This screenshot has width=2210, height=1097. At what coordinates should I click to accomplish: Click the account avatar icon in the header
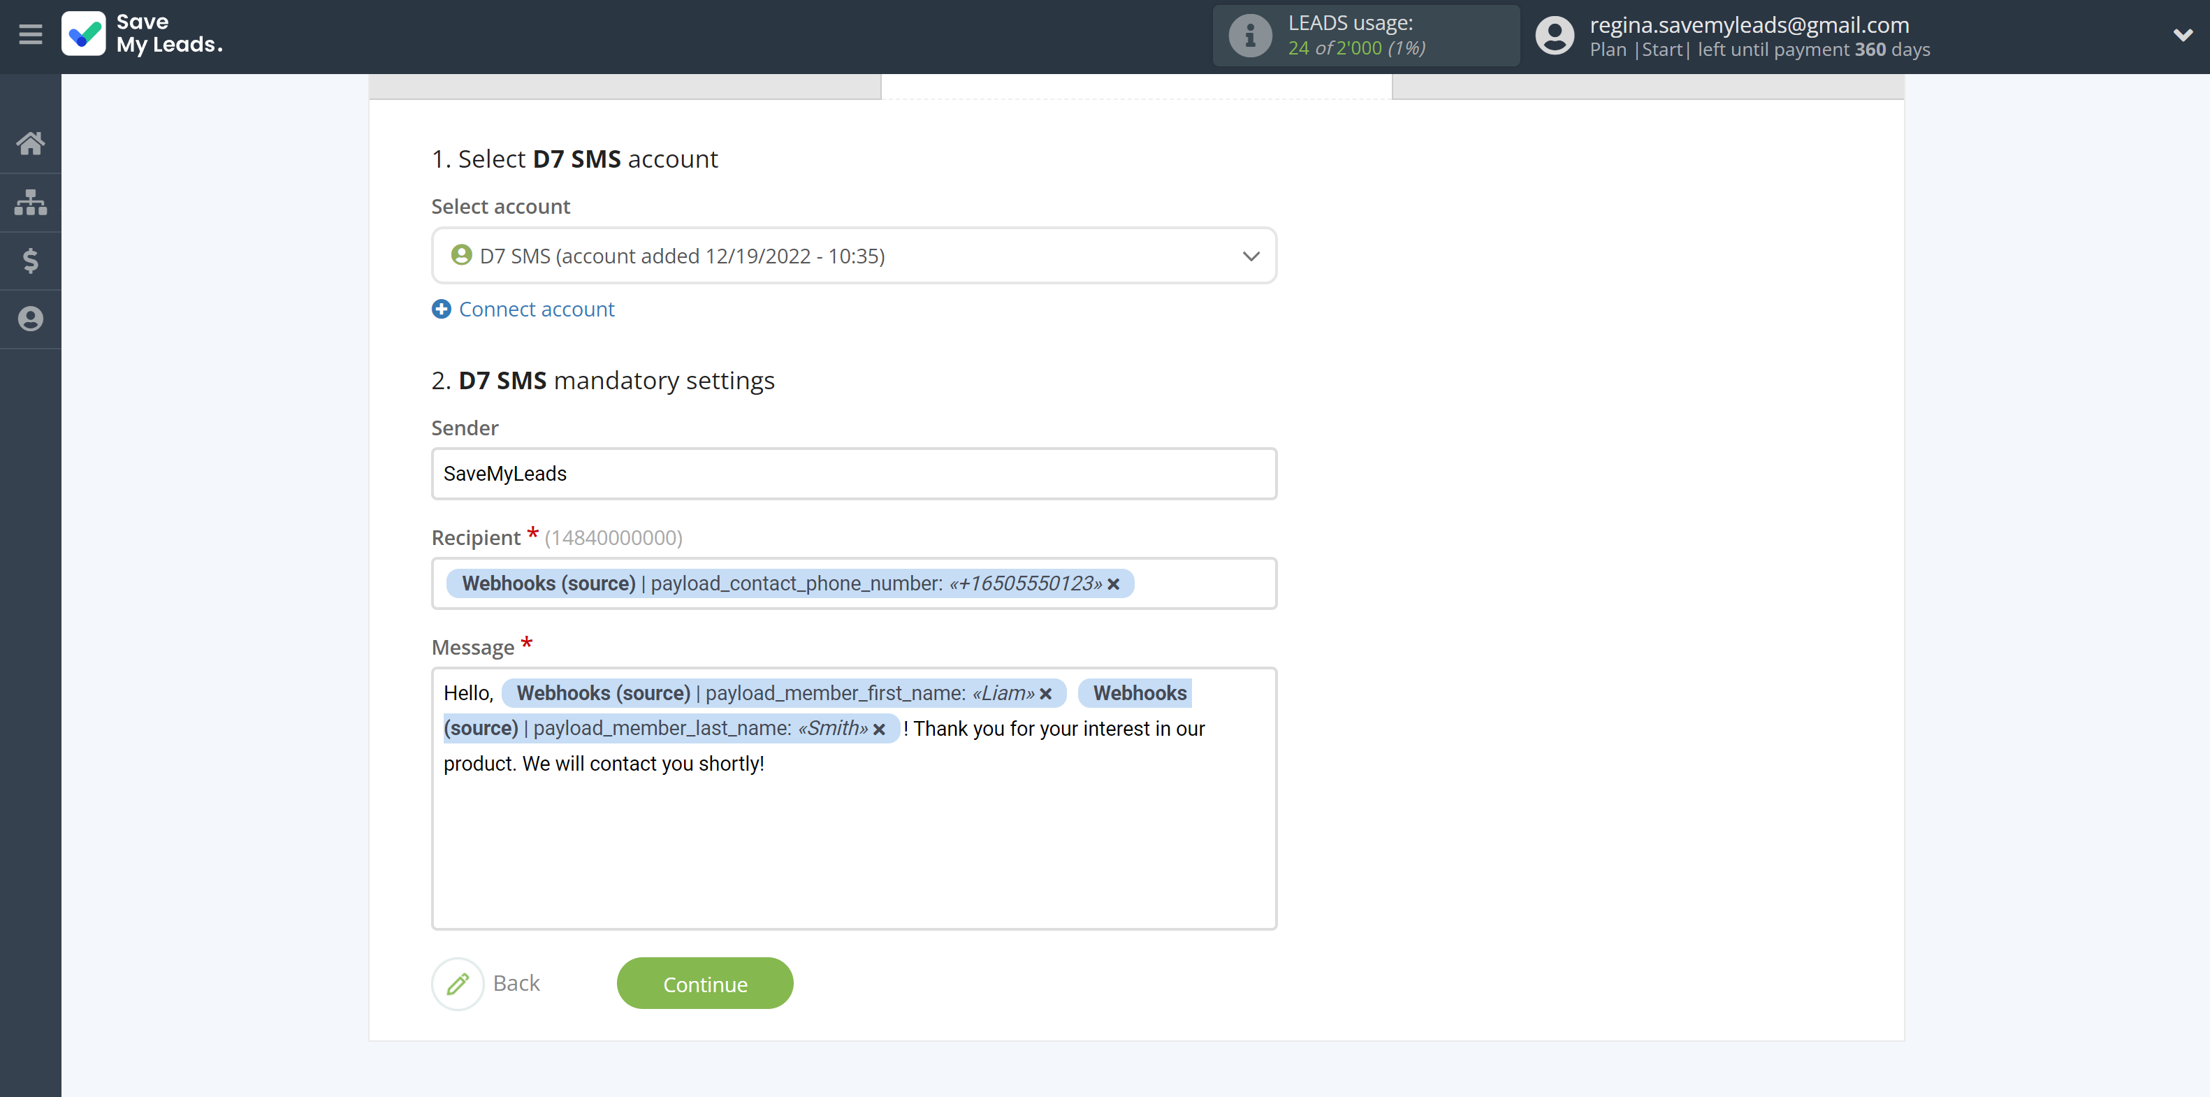[x=1555, y=35]
